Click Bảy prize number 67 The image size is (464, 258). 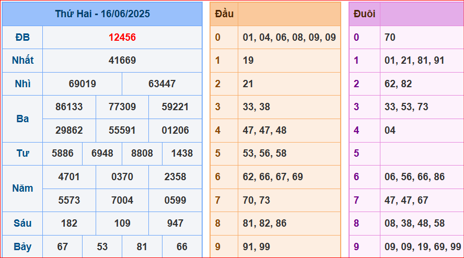pyautogui.click(x=62, y=247)
